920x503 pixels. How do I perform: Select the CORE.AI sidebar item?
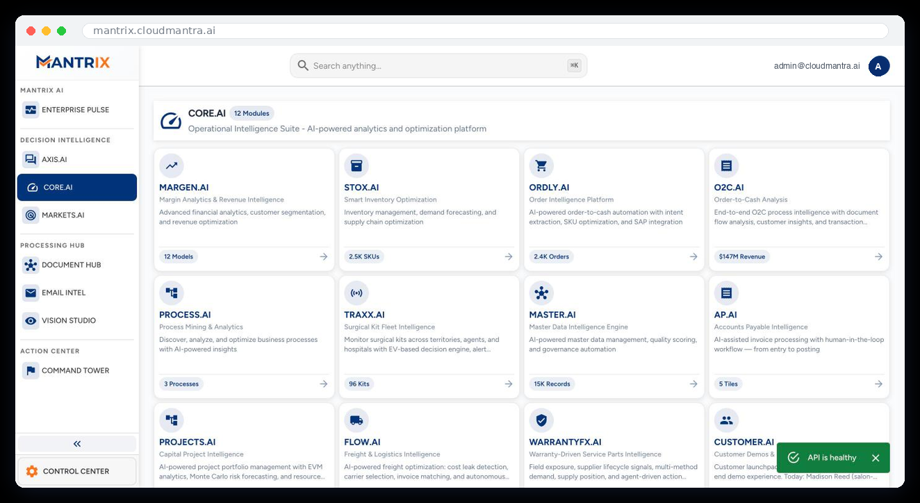tap(76, 188)
